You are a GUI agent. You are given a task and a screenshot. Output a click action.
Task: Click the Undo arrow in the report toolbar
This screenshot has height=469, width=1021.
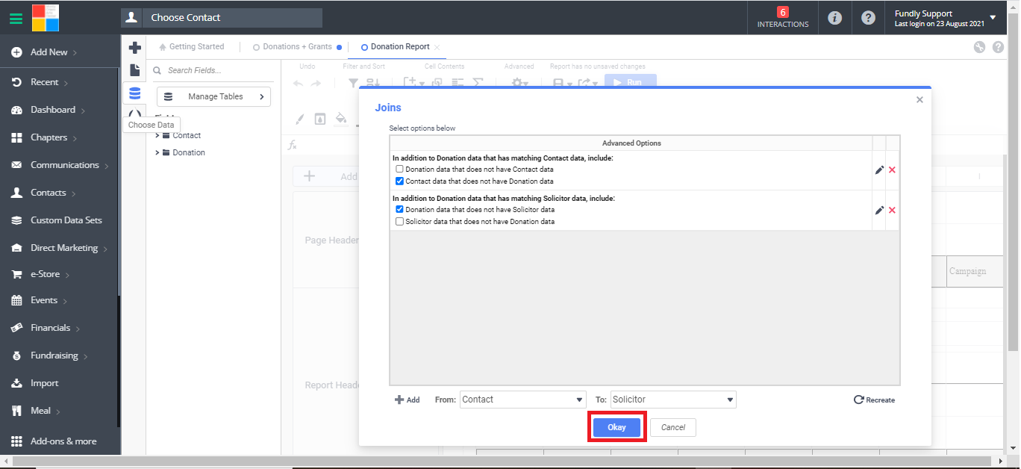299,83
